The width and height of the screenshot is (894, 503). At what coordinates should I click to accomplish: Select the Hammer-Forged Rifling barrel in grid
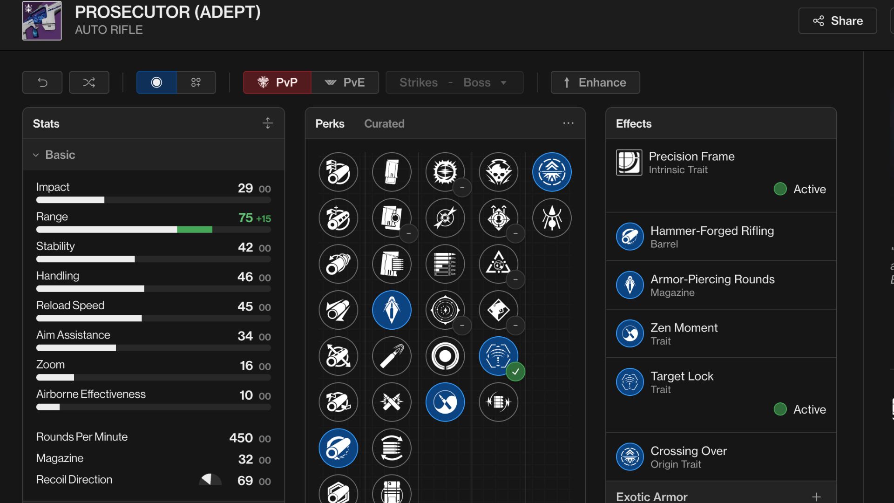tap(338, 448)
